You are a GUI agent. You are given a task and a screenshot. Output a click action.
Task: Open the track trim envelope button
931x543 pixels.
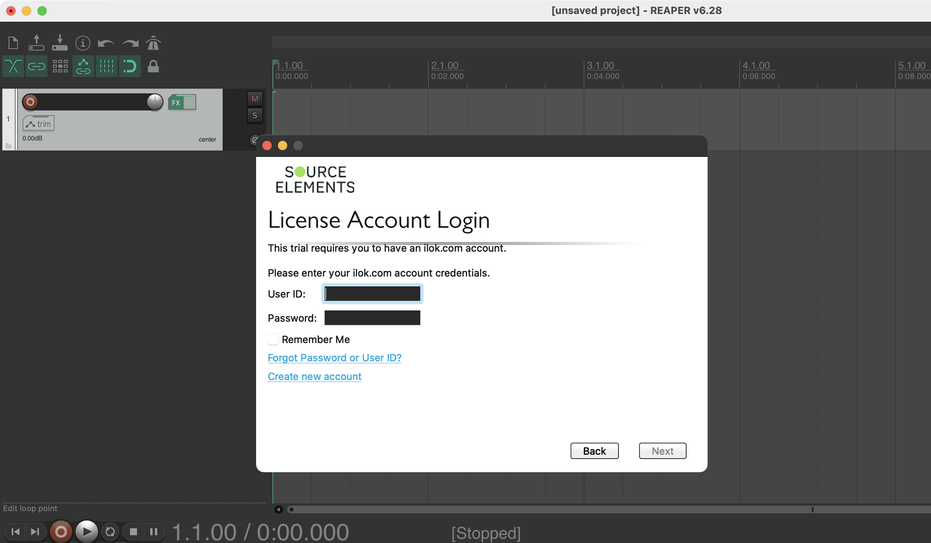click(38, 124)
